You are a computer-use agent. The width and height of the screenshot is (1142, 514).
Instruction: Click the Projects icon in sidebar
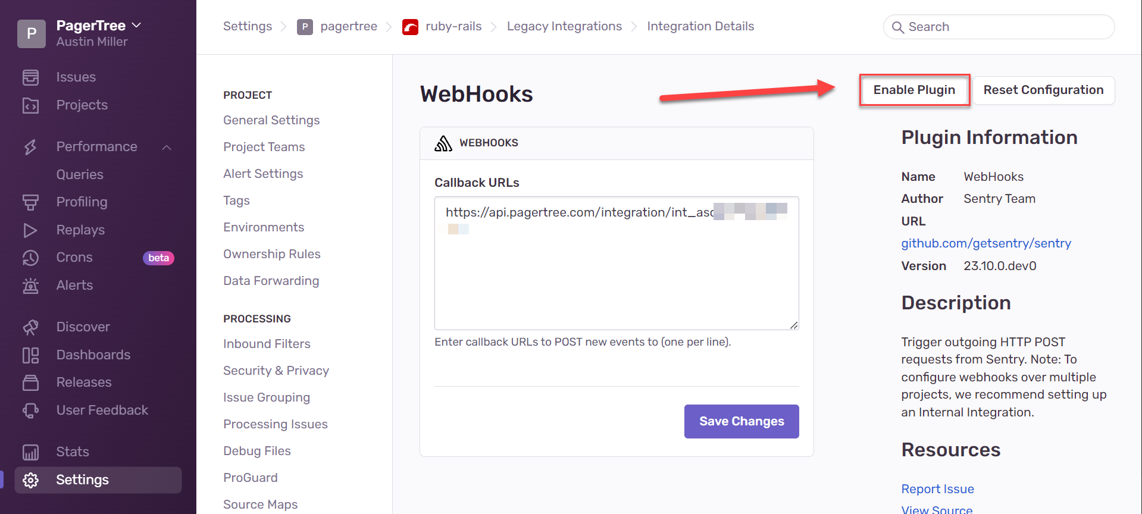tap(30, 105)
